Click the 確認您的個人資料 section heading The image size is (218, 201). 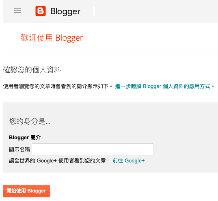pyautogui.click(x=32, y=70)
